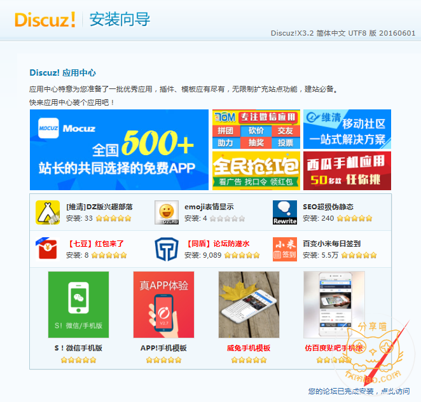Open 威兔手机模板 title link
Screen dimensions: 421x402
[249, 348]
